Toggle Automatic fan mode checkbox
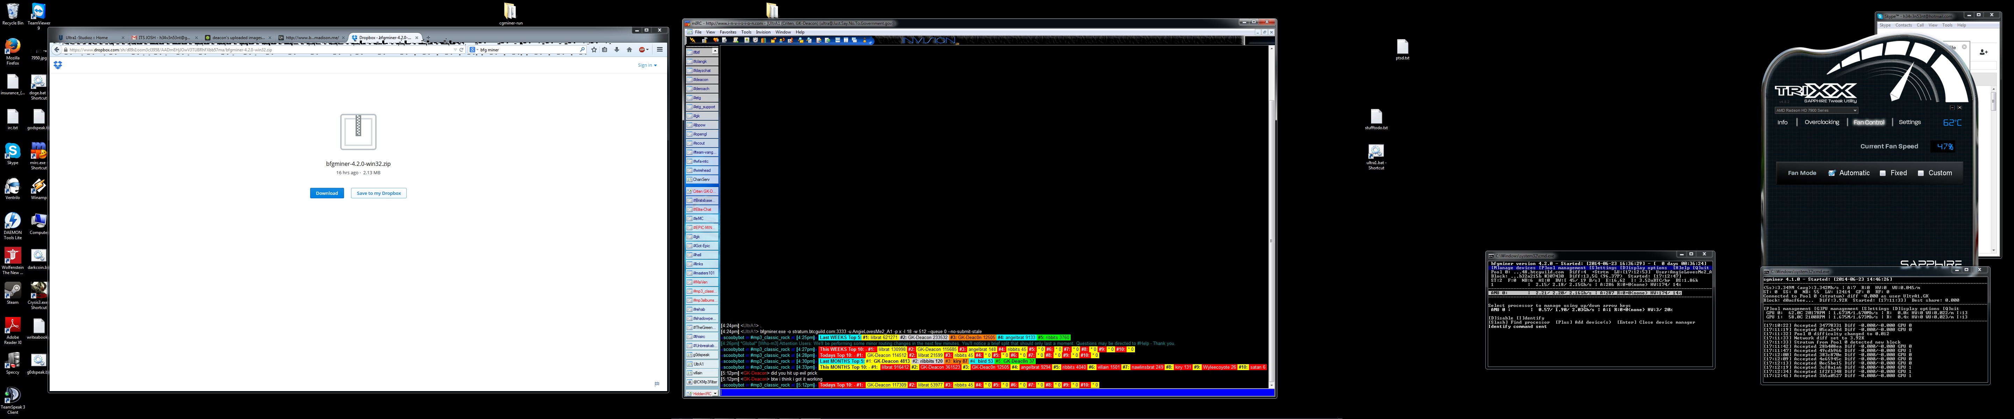Viewport: 2014px width, 419px height. (x=1831, y=173)
